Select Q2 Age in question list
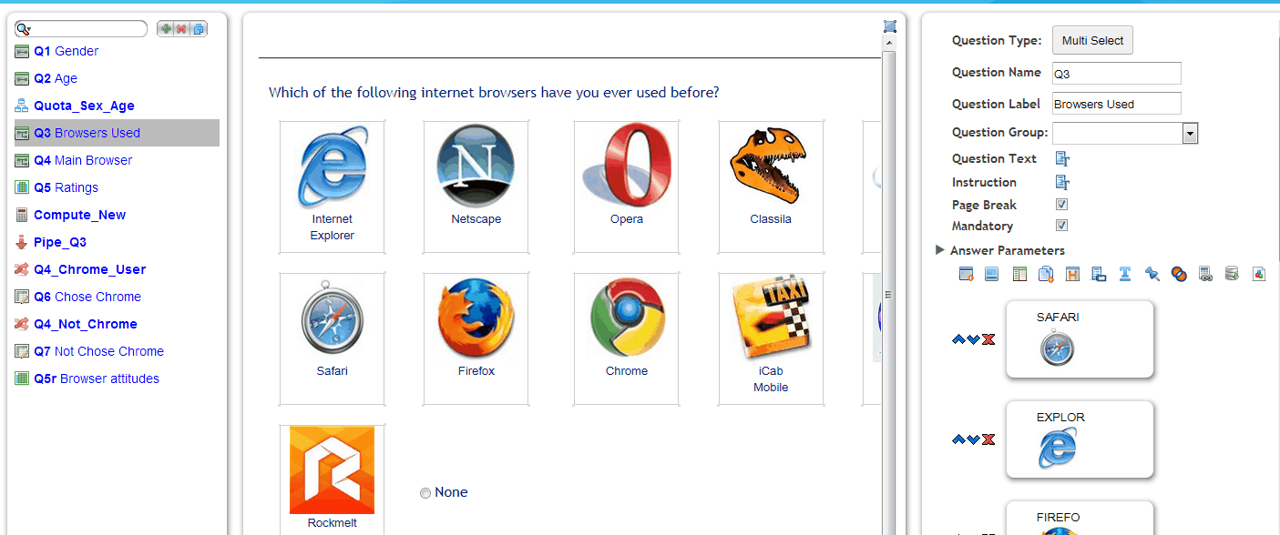This screenshot has height=535, width=1280. (x=56, y=78)
